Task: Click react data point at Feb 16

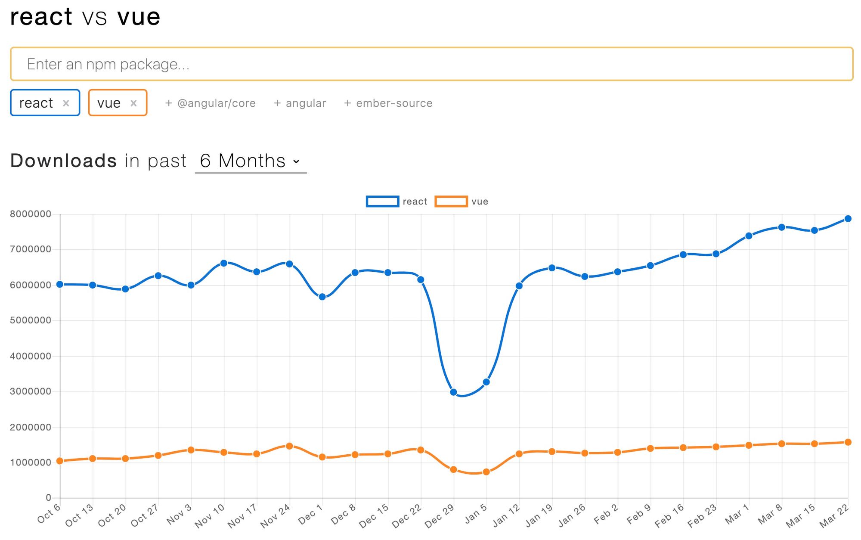Action: tap(683, 254)
